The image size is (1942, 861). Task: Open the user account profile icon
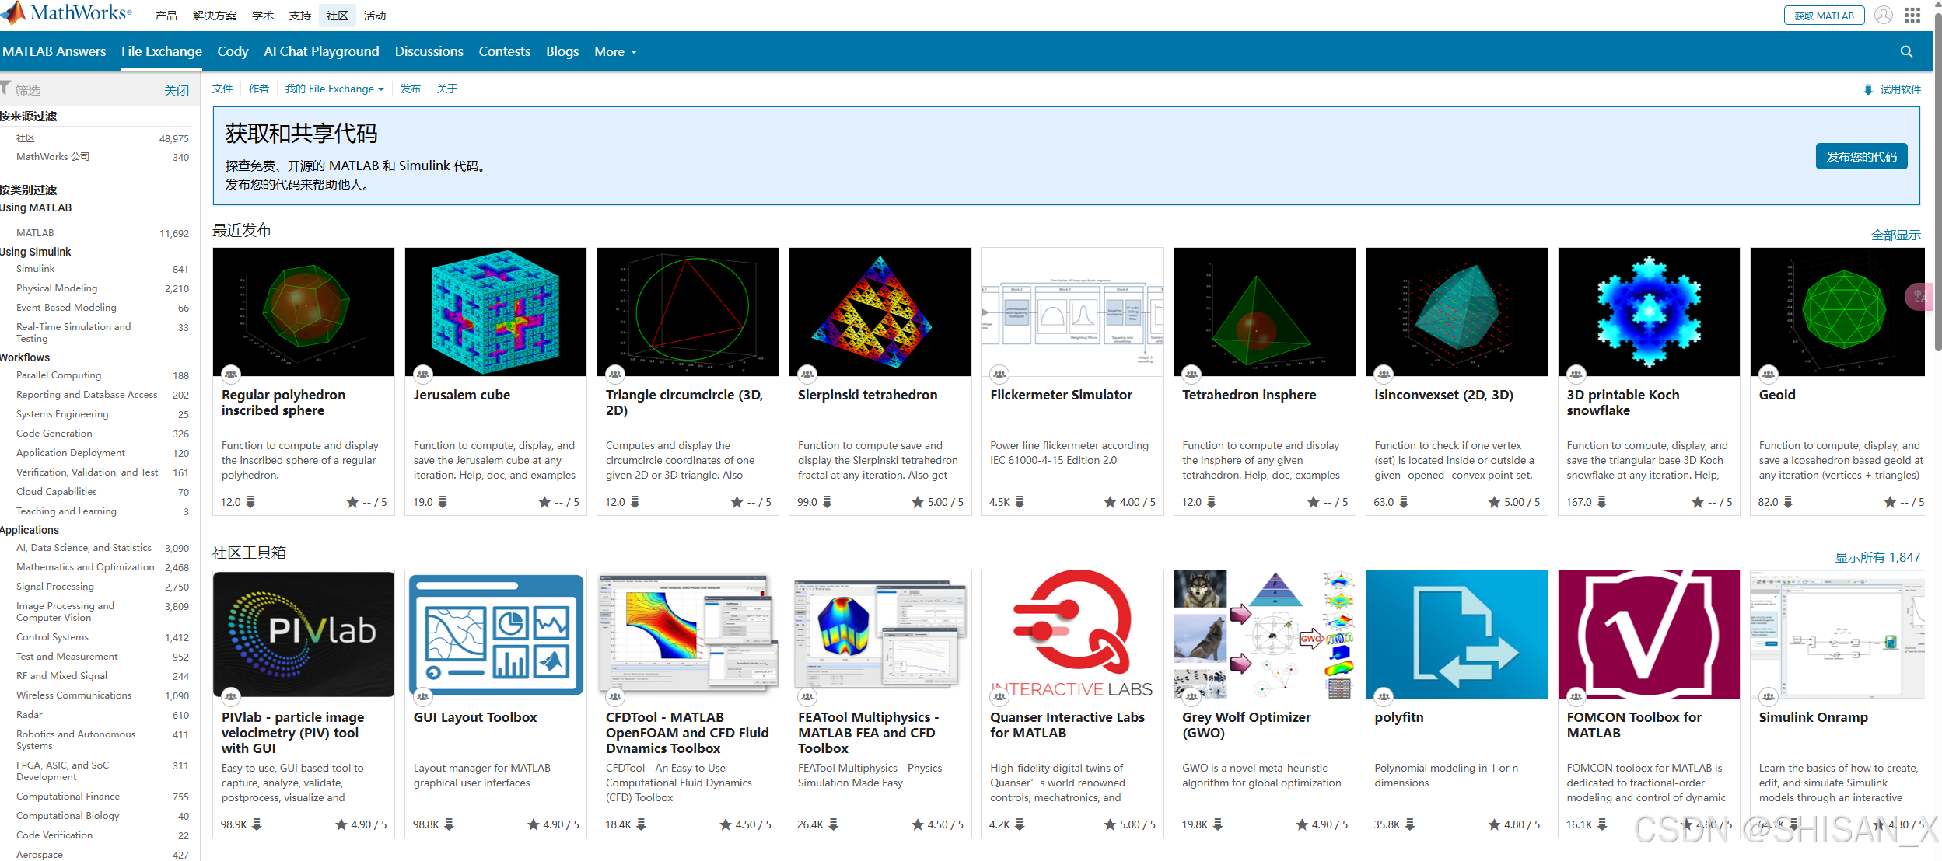click(1883, 15)
